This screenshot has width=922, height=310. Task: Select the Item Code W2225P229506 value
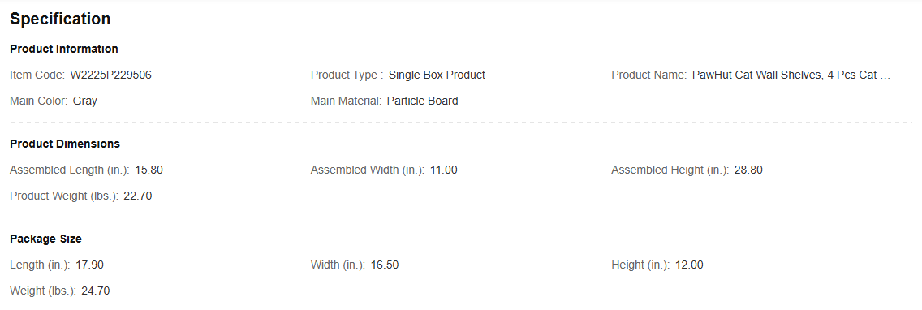[x=111, y=75]
